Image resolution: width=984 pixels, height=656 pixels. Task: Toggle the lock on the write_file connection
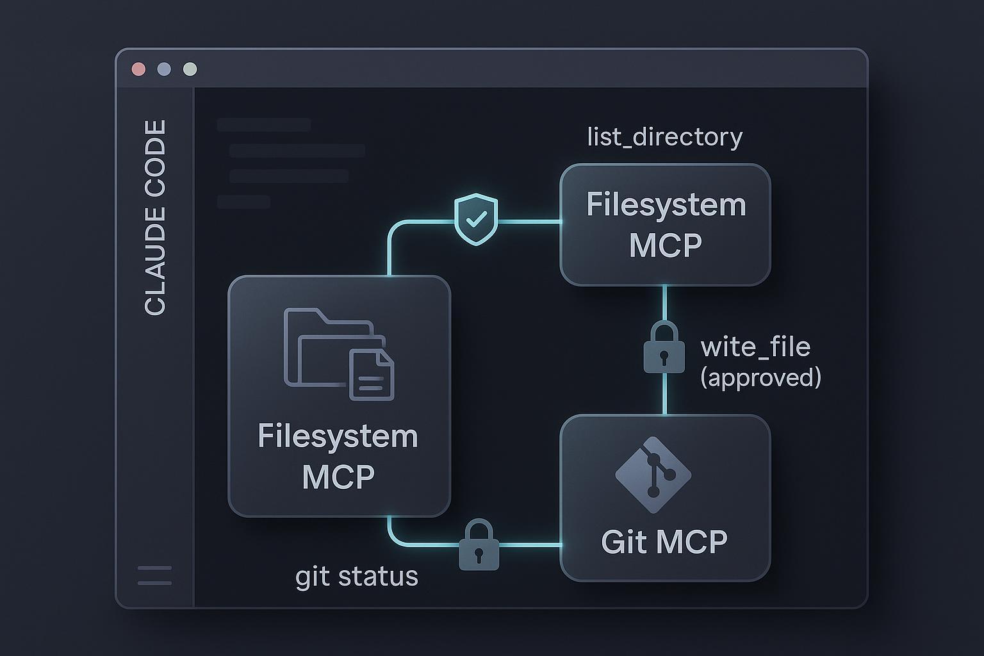click(664, 350)
